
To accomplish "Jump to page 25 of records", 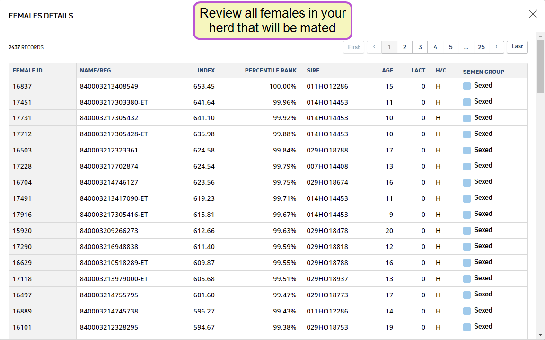I will coord(481,47).
